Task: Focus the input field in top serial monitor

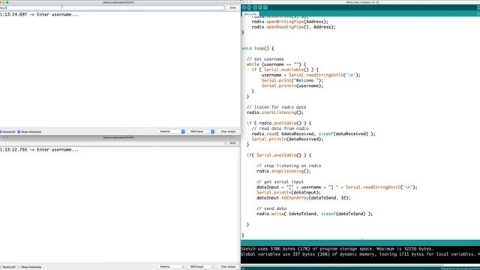Action: pyautogui.click(x=112, y=7)
